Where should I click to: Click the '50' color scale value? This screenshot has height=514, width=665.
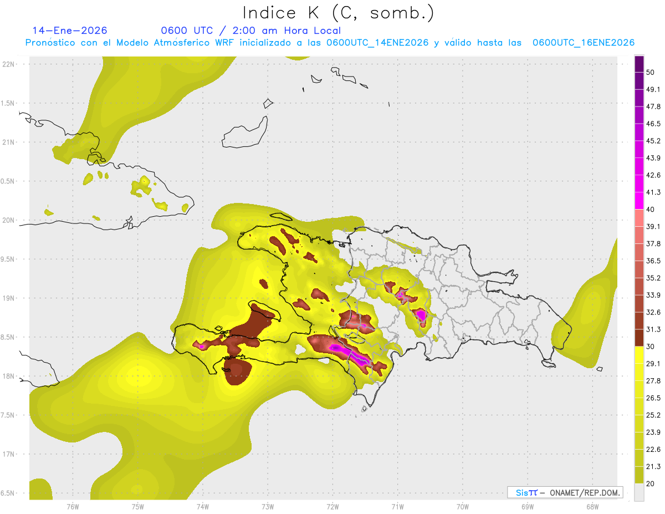click(651, 73)
